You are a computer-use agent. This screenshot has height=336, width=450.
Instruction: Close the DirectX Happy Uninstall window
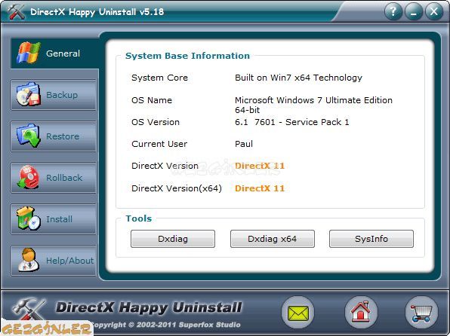pyautogui.click(x=434, y=12)
